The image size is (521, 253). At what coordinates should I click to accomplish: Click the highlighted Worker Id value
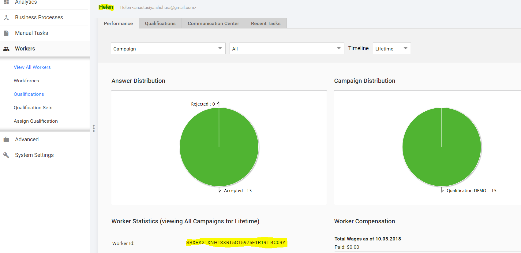pyautogui.click(x=236, y=243)
